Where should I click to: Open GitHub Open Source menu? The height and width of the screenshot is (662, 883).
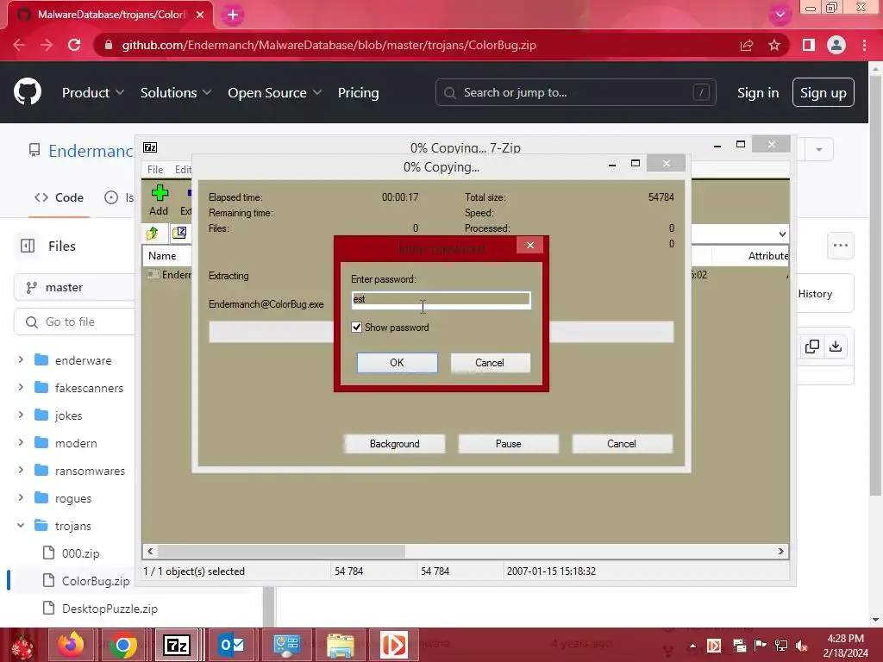[275, 93]
